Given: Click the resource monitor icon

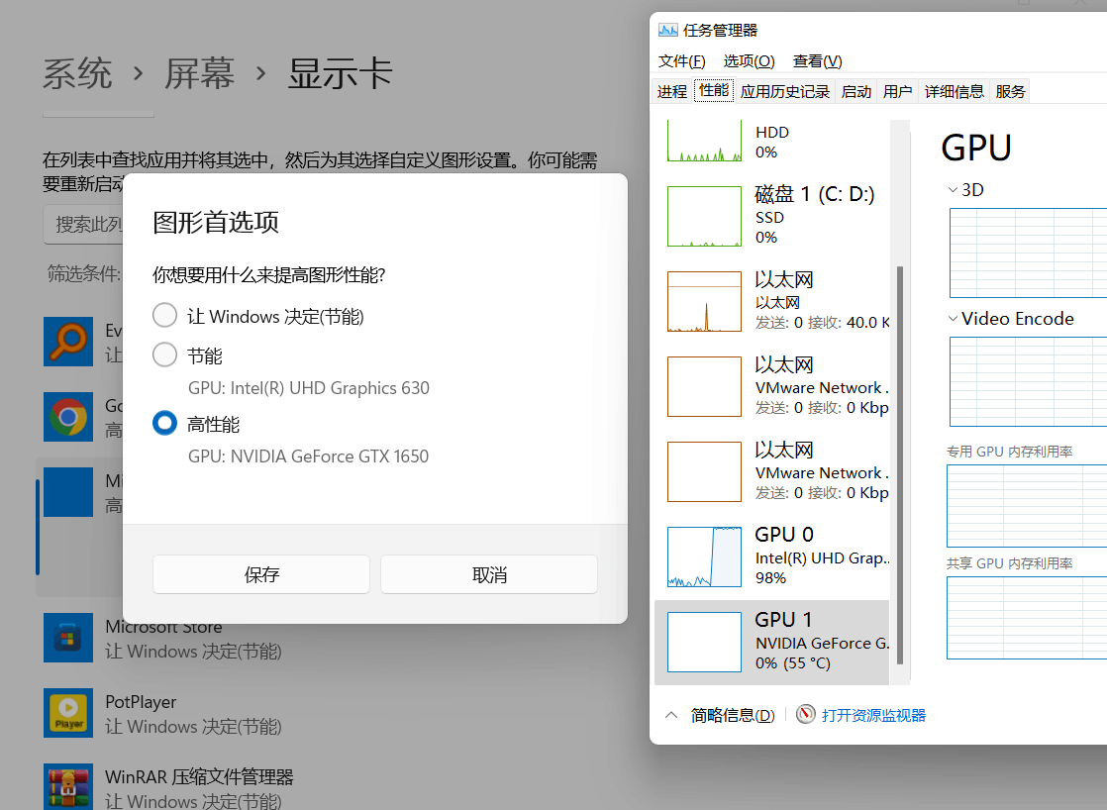Looking at the screenshot, I should click(806, 715).
